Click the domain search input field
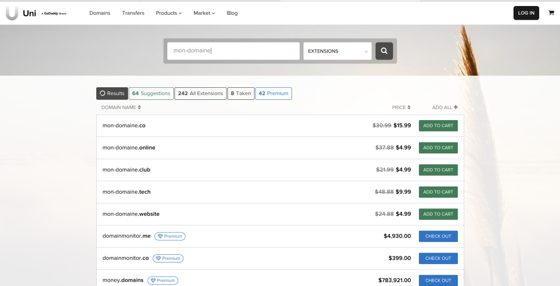This screenshot has height=286, width=560. tap(234, 51)
